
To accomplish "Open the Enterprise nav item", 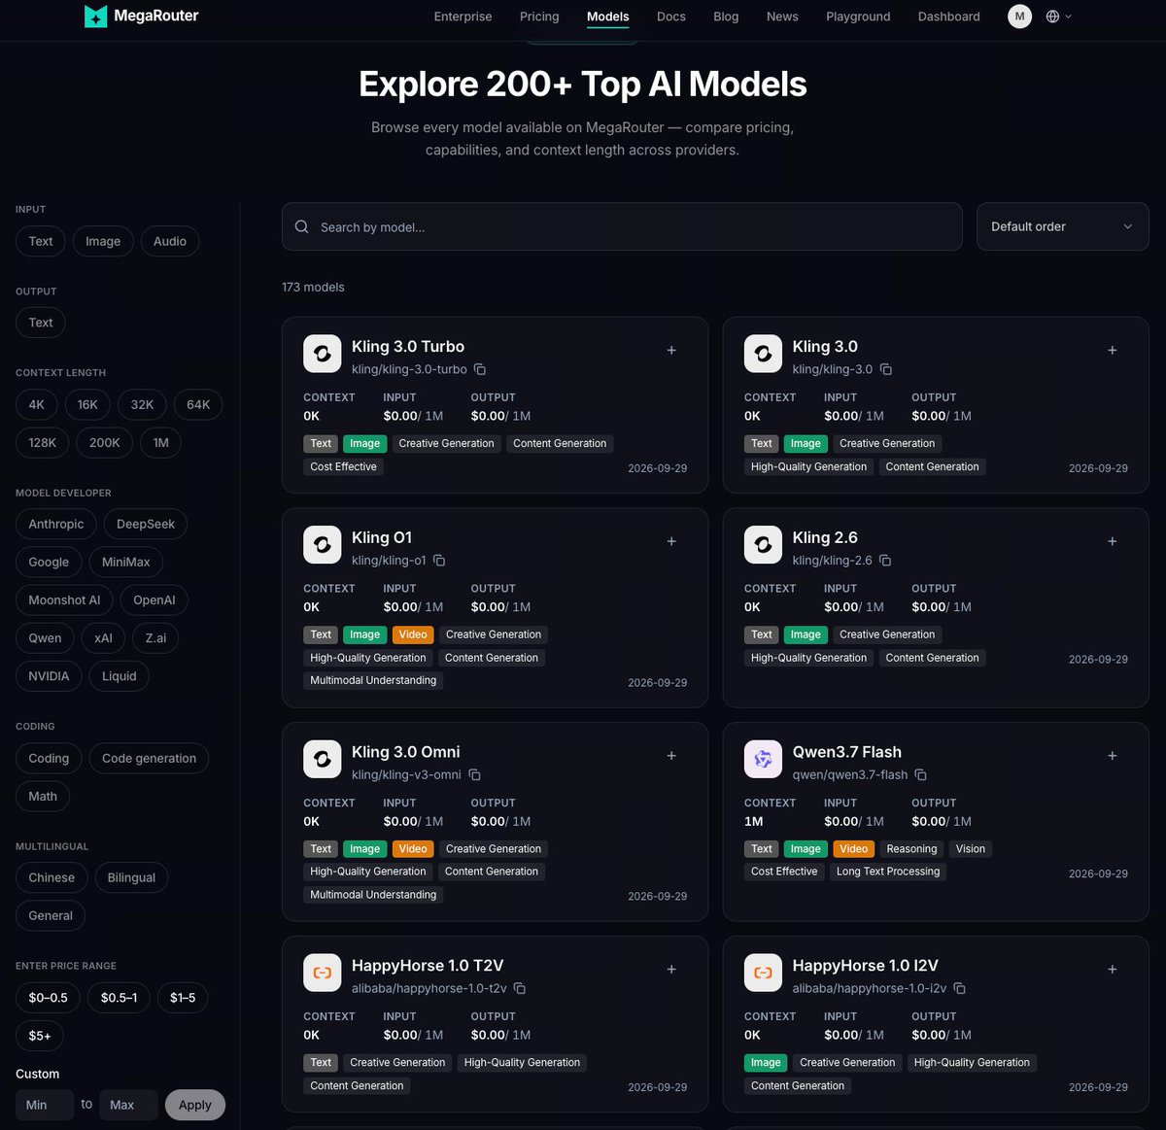I will click(463, 17).
